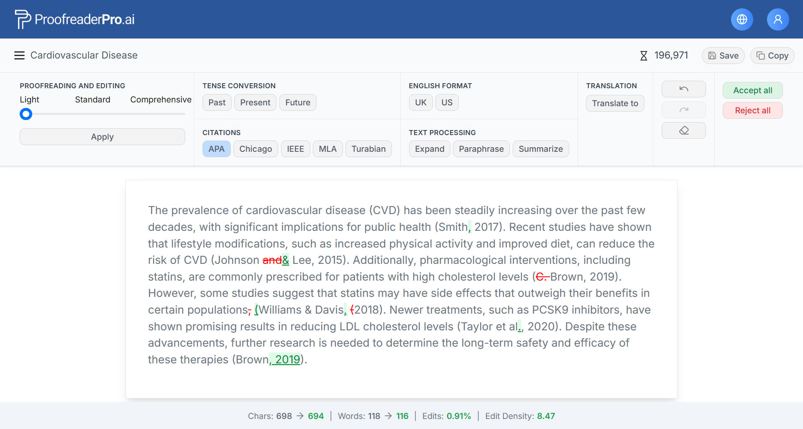Select the APA citation style
Viewport: 803px width, 429px height.
pos(216,149)
